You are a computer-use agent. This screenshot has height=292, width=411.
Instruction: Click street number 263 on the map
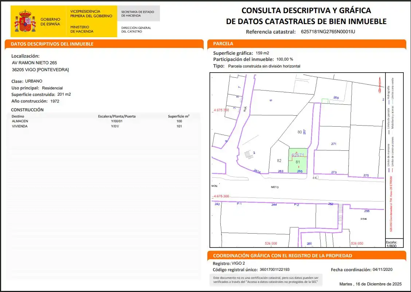281,171
